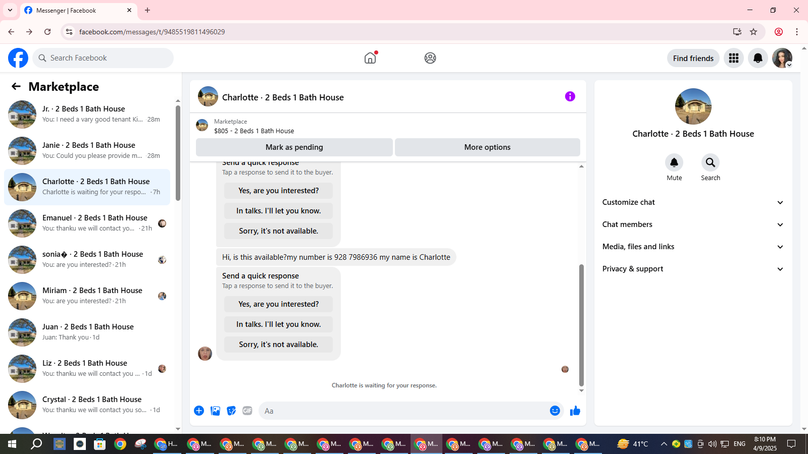This screenshot has width=808, height=454.
Task: Install the Facebook app from address bar
Action: click(x=737, y=32)
